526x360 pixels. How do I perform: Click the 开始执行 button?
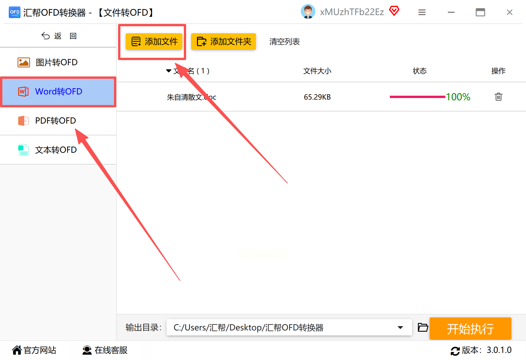(470, 328)
